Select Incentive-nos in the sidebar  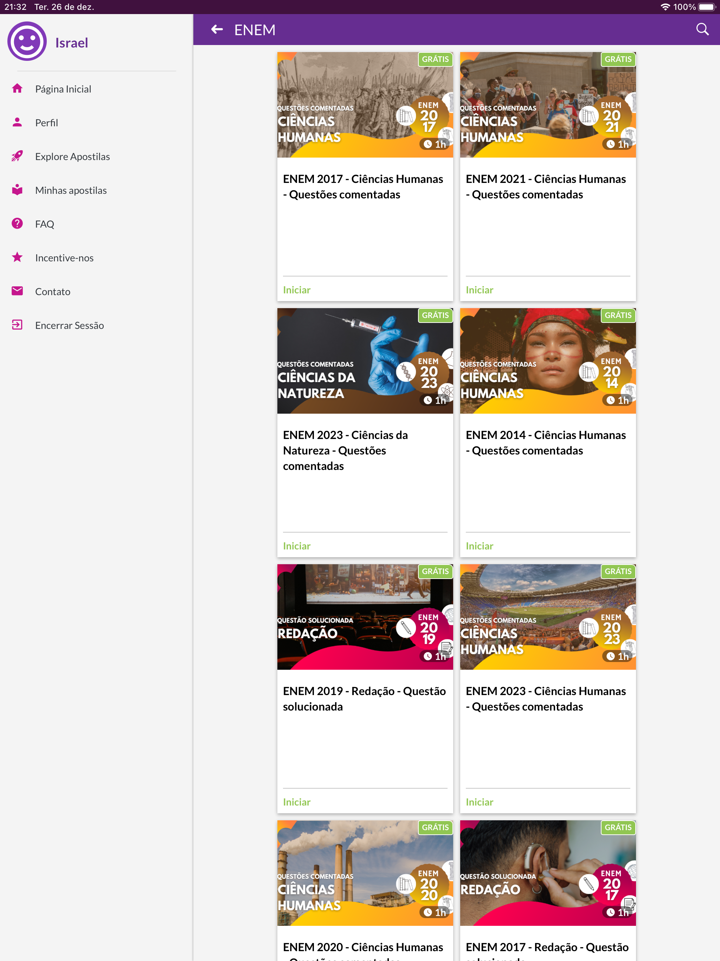click(96, 257)
